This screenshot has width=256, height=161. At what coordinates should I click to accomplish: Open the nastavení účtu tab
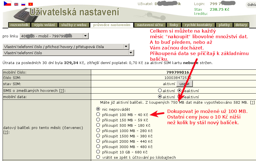[x=150, y=25]
